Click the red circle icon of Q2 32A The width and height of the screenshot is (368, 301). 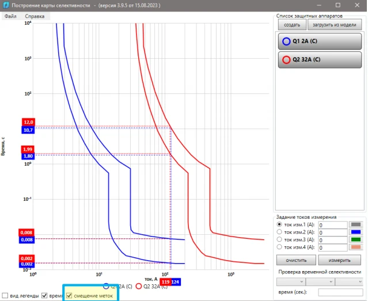286,59
